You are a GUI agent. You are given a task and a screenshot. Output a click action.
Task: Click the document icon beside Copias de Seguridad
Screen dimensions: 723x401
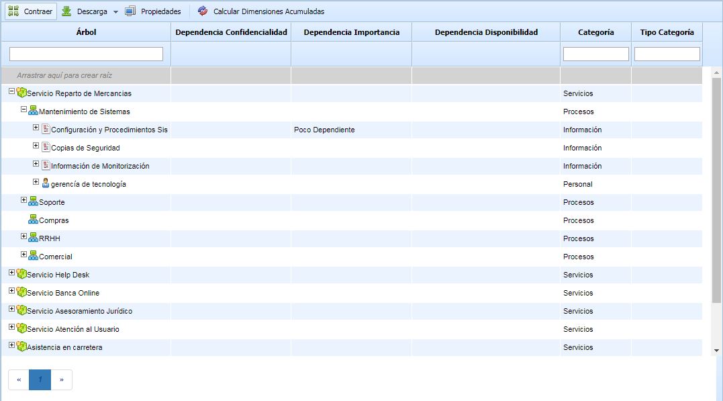coord(46,147)
